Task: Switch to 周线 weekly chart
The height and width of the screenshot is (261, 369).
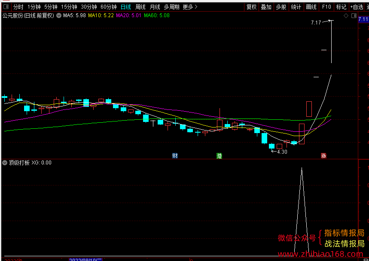Action: (140, 7)
